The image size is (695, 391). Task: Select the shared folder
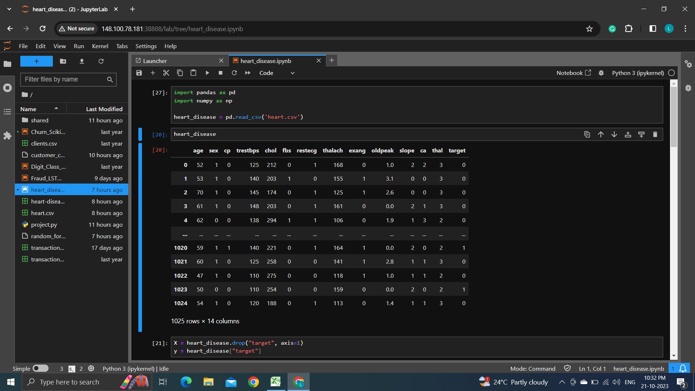click(x=71, y=120)
